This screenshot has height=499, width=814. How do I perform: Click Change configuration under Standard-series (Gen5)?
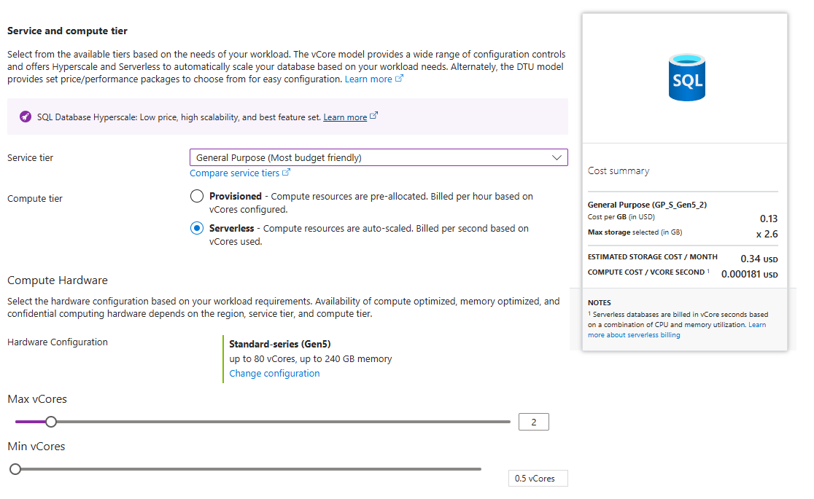tap(274, 374)
